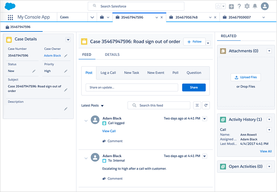Click the Search Salesforce field
This screenshot has height=192, width=277.
coord(136,6)
